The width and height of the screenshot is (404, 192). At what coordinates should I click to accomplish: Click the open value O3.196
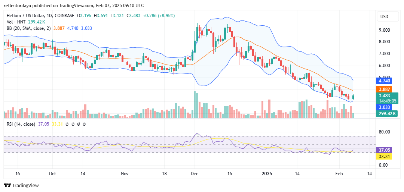pyautogui.click(x=85, y=16)
